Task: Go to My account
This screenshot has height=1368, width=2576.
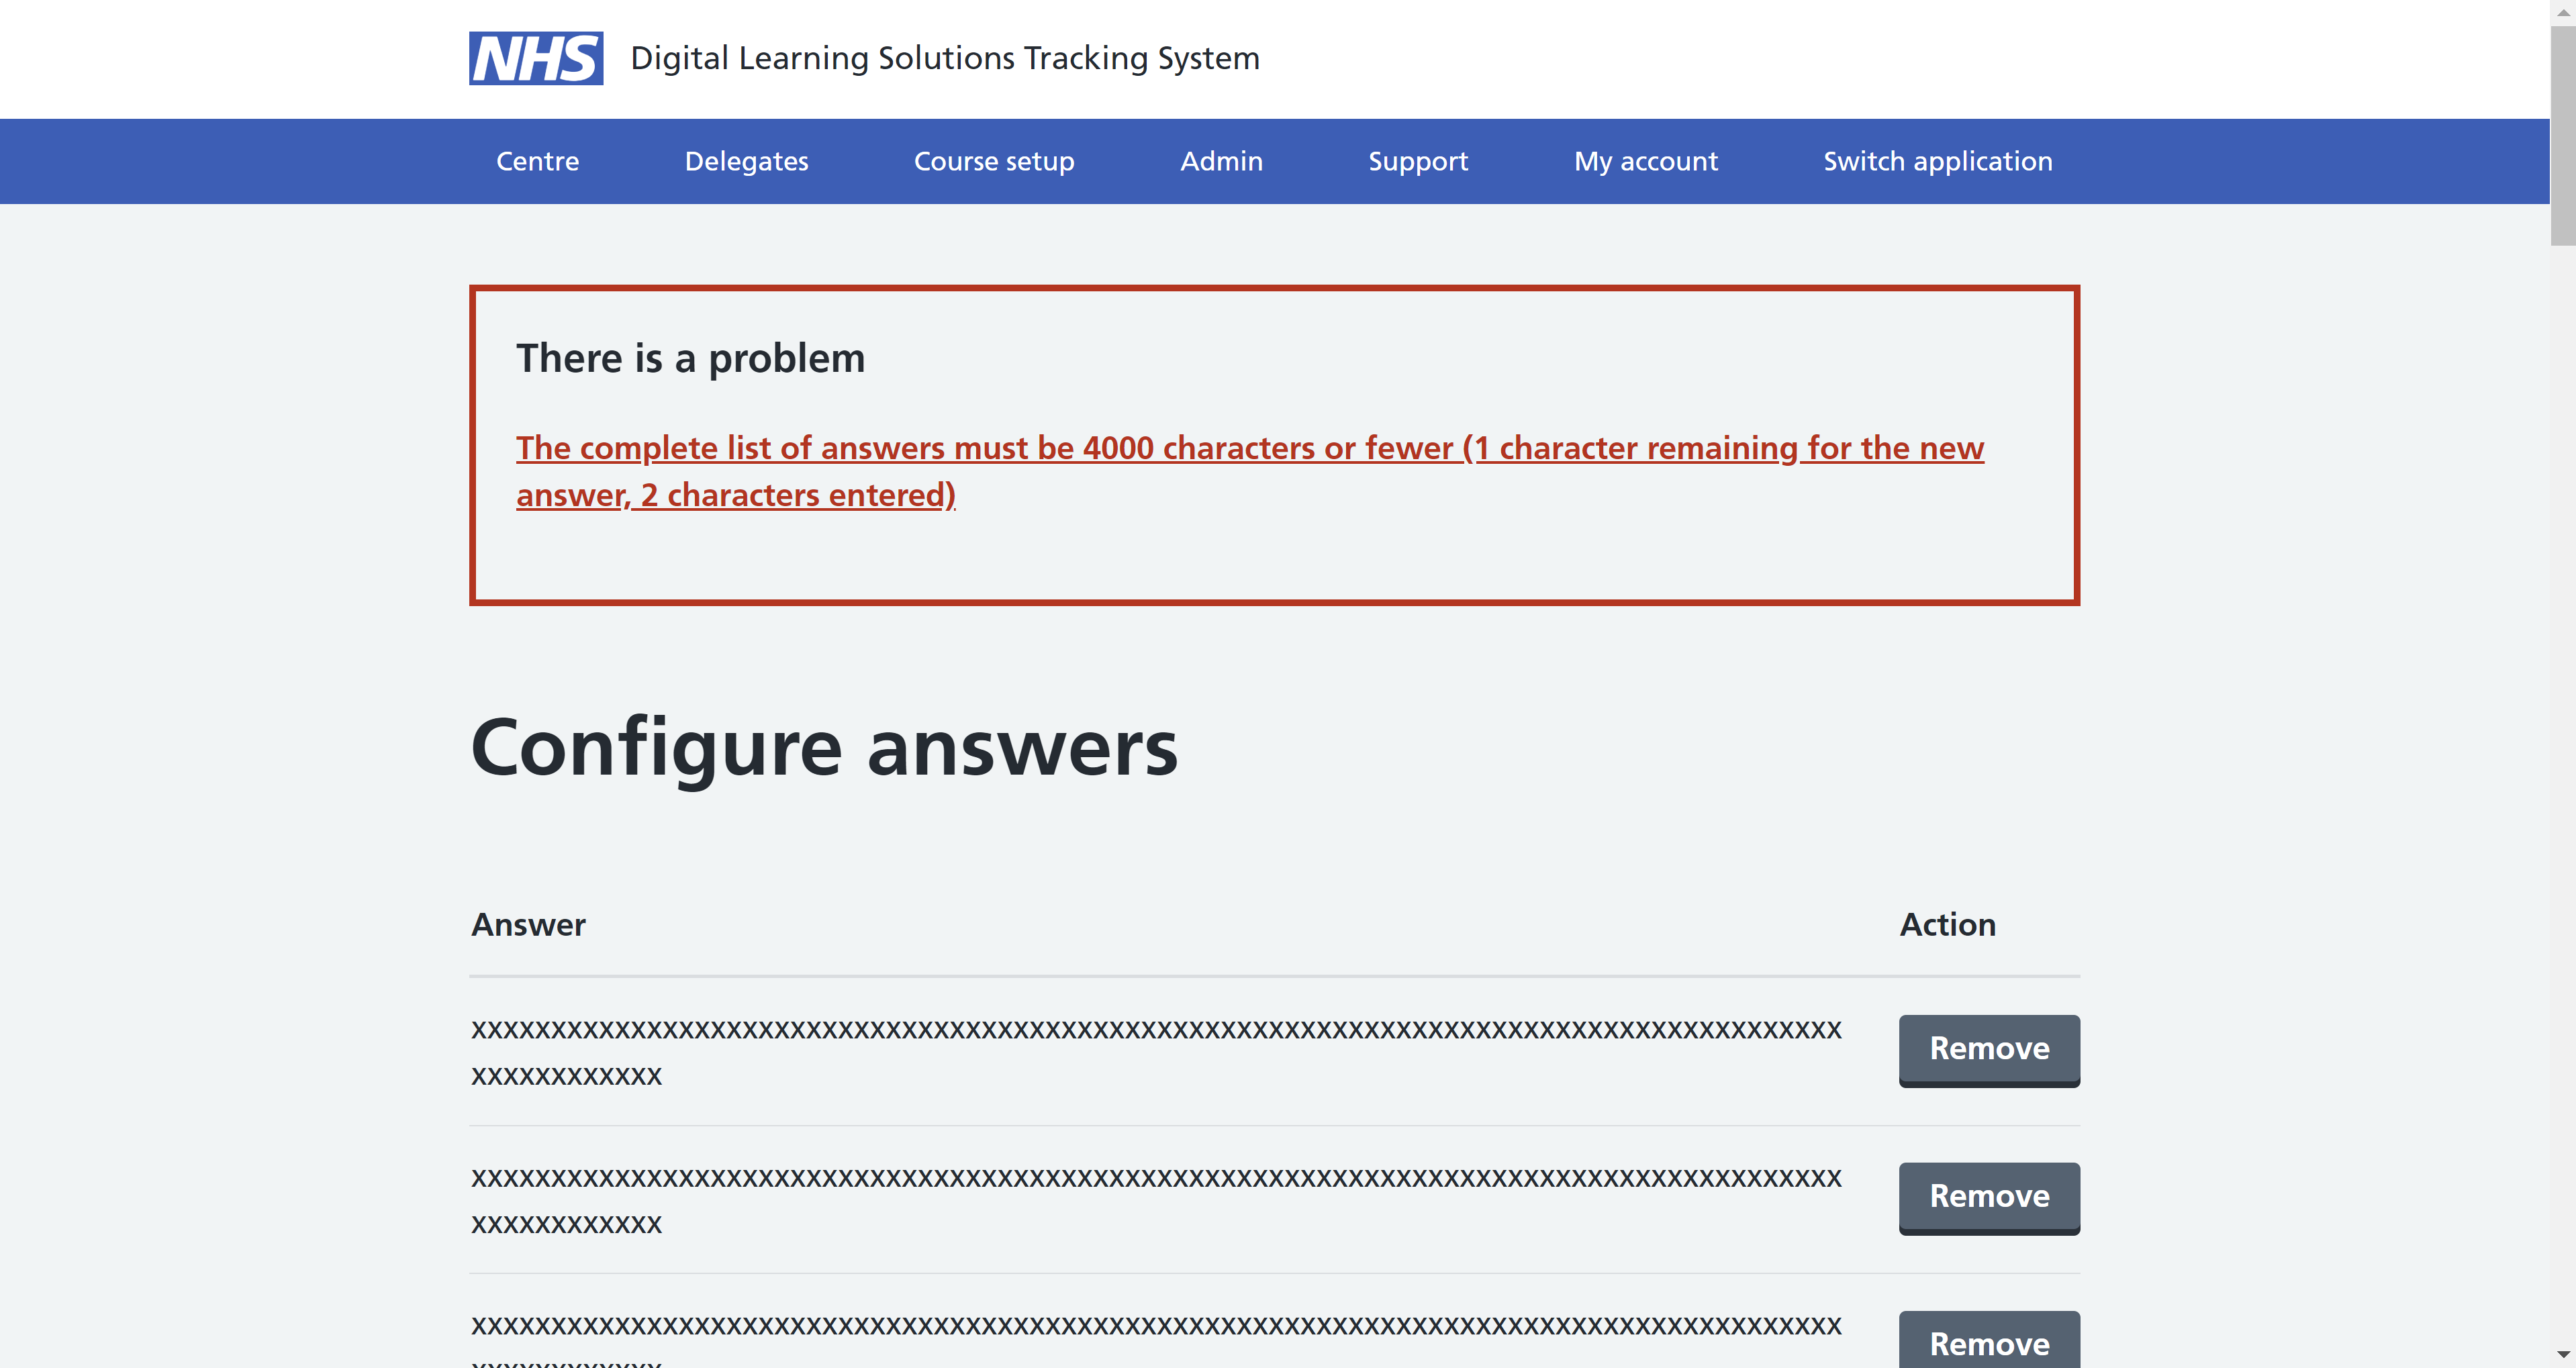Action: (1645, 161)
